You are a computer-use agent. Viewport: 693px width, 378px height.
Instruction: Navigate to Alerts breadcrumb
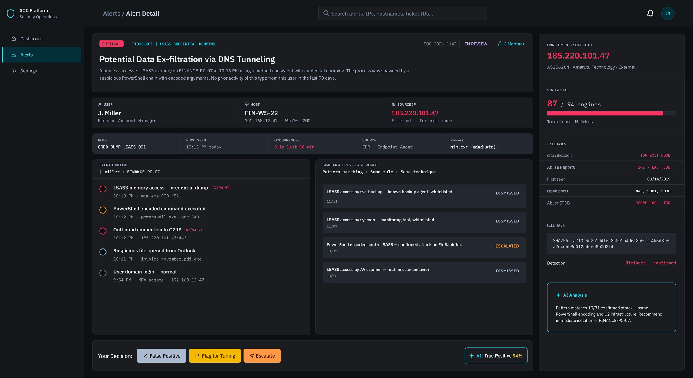(111, 14)
